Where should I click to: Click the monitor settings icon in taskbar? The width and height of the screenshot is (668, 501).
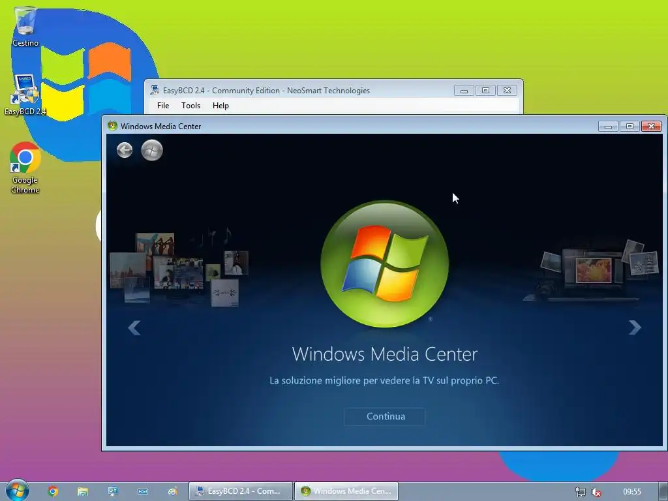[x=113, y=491]
